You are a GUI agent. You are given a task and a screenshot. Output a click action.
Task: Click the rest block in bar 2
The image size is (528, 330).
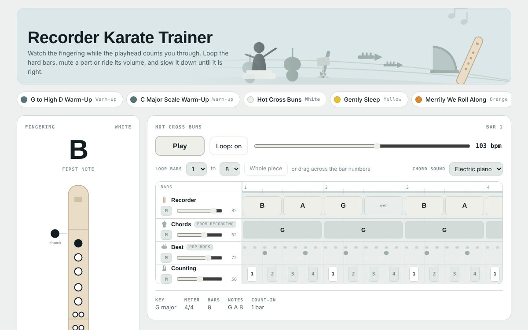384,205
